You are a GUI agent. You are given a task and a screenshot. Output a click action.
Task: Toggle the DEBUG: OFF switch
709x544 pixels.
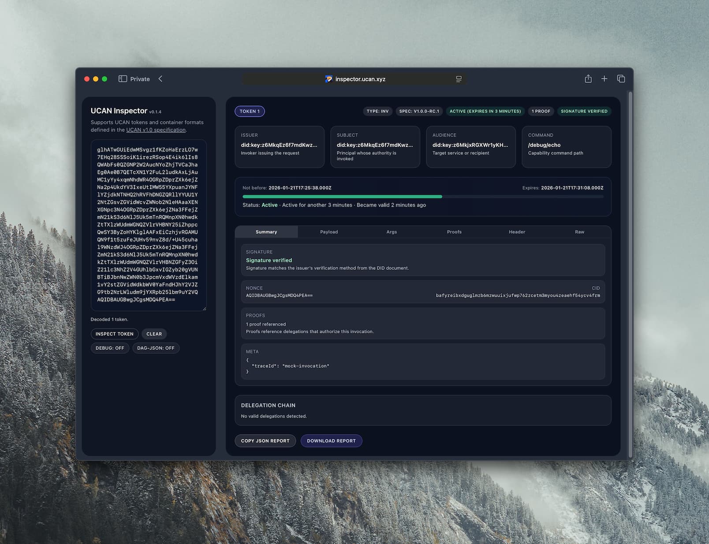pyautogui.click(x=110, y=348)
